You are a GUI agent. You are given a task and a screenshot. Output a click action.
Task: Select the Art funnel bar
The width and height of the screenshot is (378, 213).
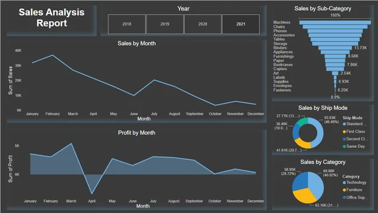point(335,73)
